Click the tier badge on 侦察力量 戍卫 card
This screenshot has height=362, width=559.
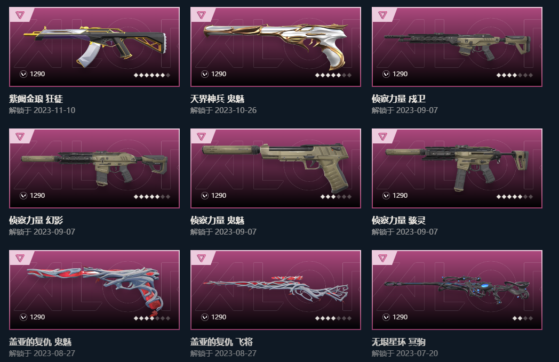(x=382, y=15)
